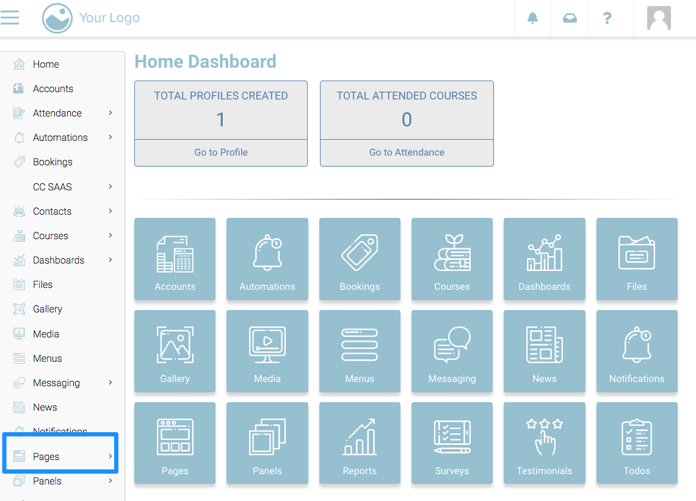
Task: Open the Reports tile
Action: [360, 443]
